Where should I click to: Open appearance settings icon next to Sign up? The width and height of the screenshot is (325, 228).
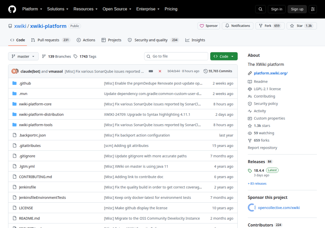[x=313, y=9]
